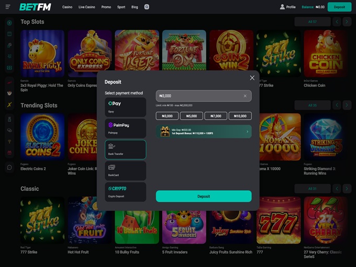Choose the ₦10,000 preset amount
Screen dimensions: 356x267
click(240, 116)
